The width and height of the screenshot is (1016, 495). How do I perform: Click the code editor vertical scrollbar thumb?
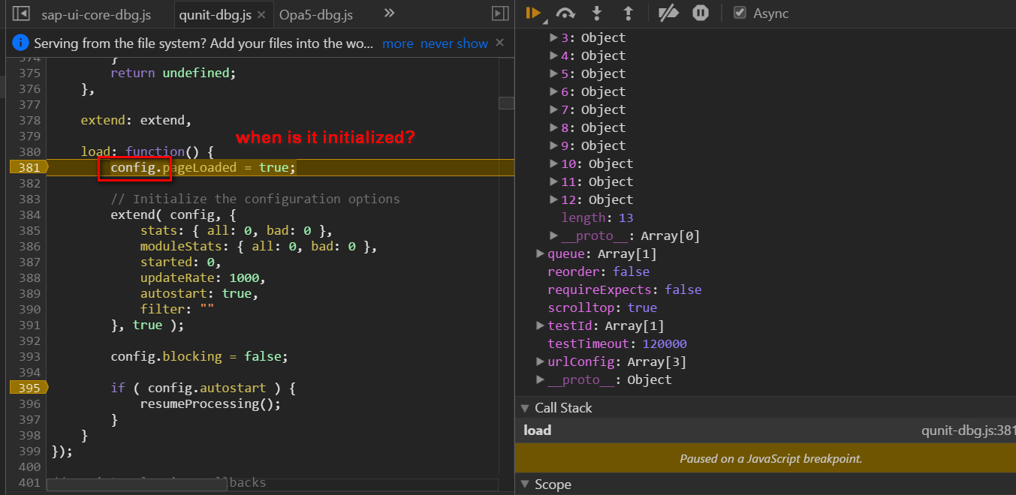[506, 103]
